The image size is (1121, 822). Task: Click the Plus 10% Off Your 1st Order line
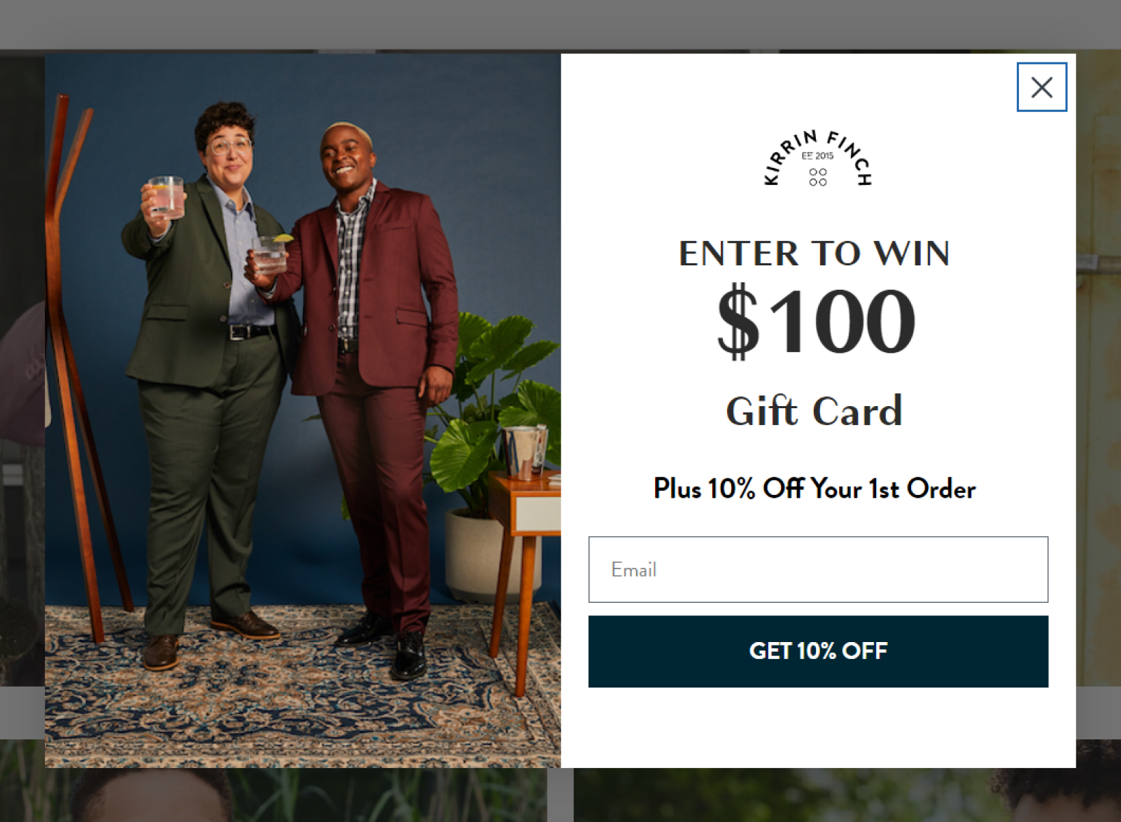point(815,488)
